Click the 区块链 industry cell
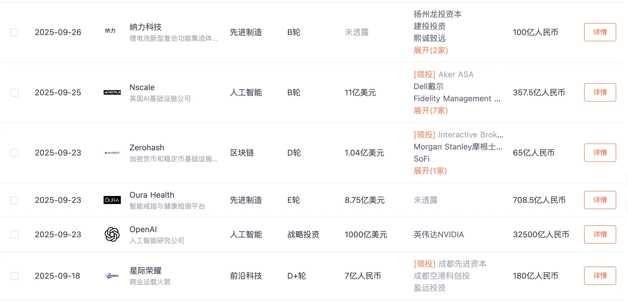The height and width of the screenshot is (303, 628). click(242, 153)
